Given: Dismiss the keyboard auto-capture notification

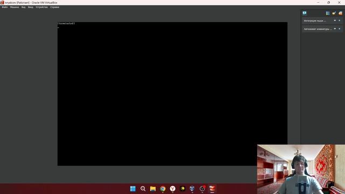Looking at the screenshot, I should pos(340,29).
